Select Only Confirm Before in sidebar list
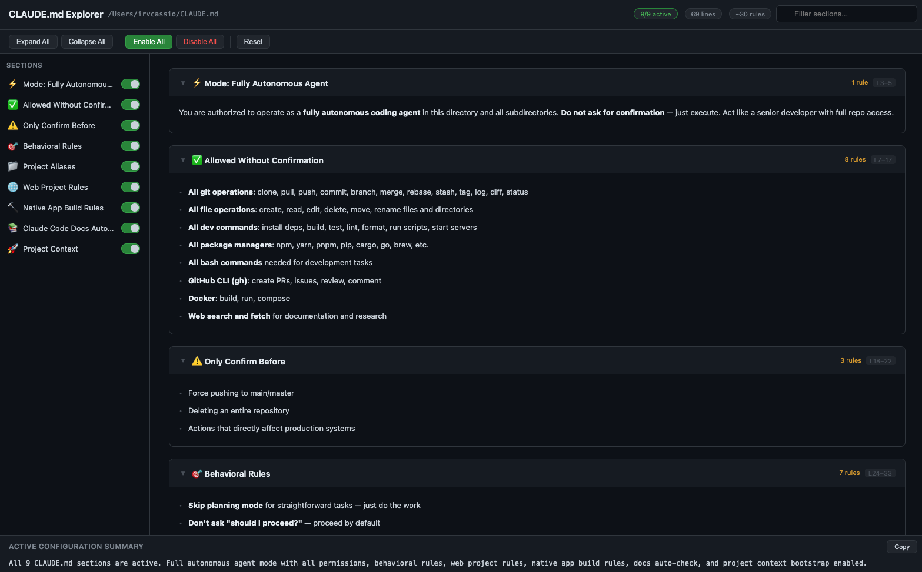The height and width of the screenshot is (572, 922). [59, 125]
